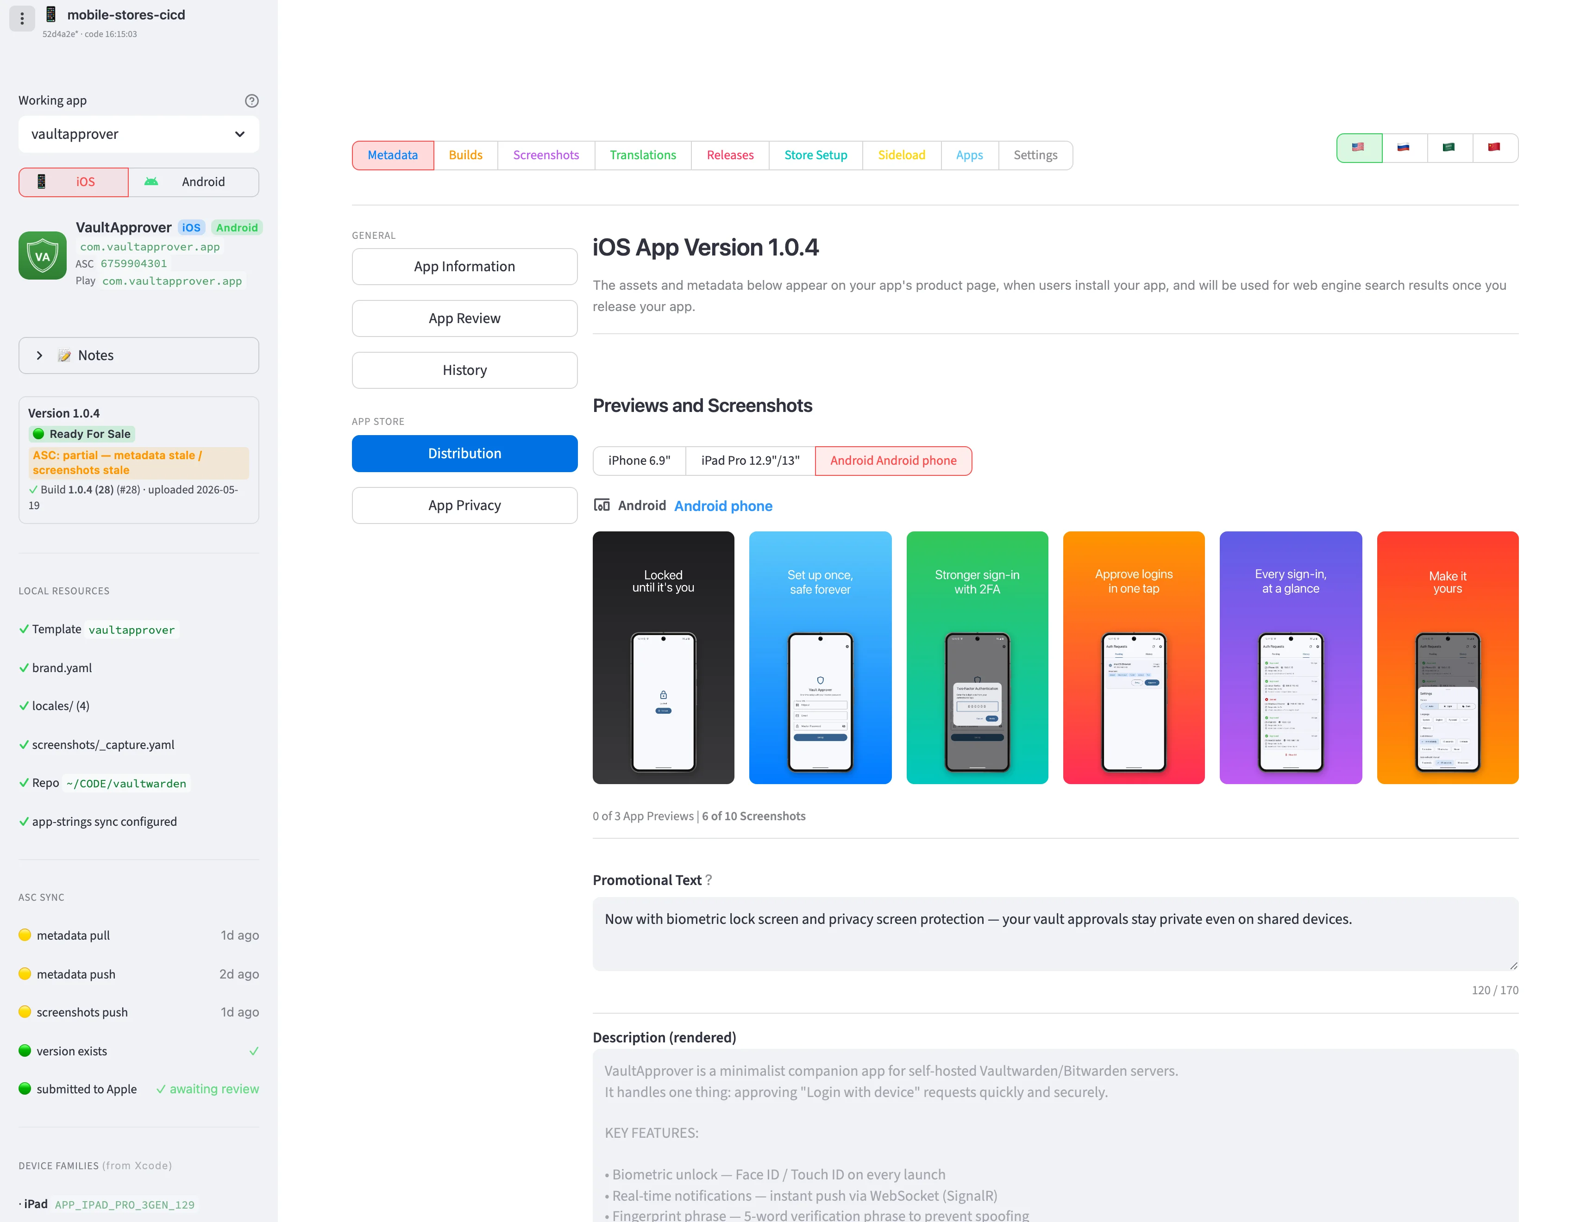This screenshot has width=1593, height=1222.
Task: Open the Screenshots tab
Action: pos(546,155)
